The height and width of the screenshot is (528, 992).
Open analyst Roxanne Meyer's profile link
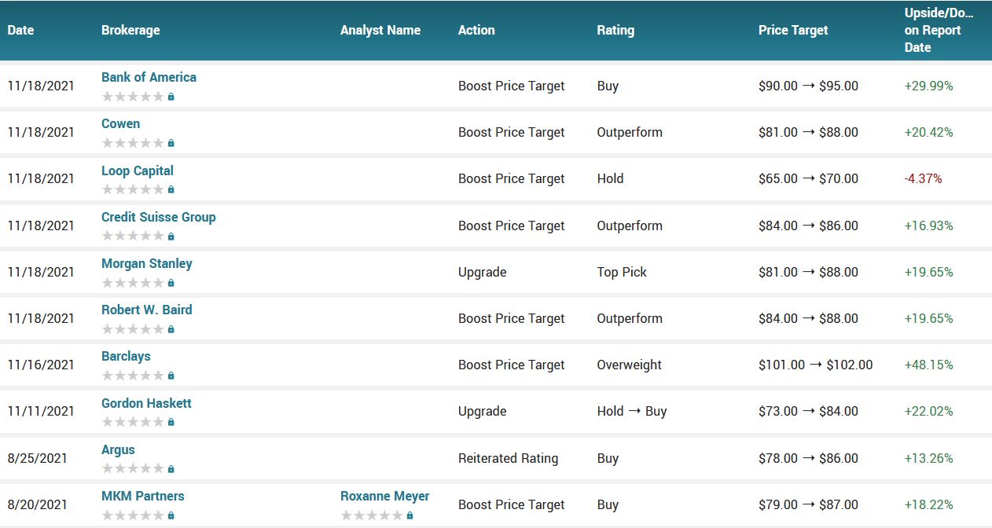tap(384, 496)
